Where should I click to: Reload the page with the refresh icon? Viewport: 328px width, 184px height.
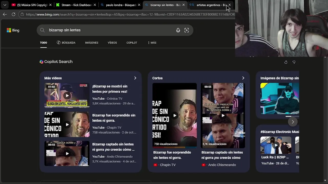[x=14, y=14]
